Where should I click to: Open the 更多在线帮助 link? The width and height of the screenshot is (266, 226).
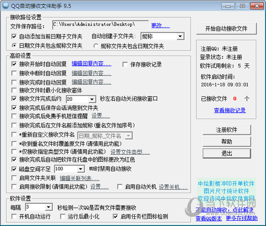242,218
